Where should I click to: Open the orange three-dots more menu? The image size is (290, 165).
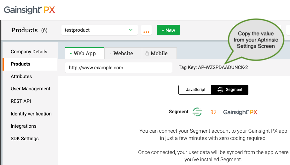(146, 30)
